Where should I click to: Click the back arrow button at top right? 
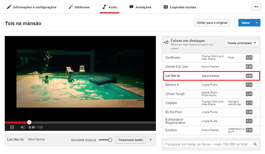(256, 7)
